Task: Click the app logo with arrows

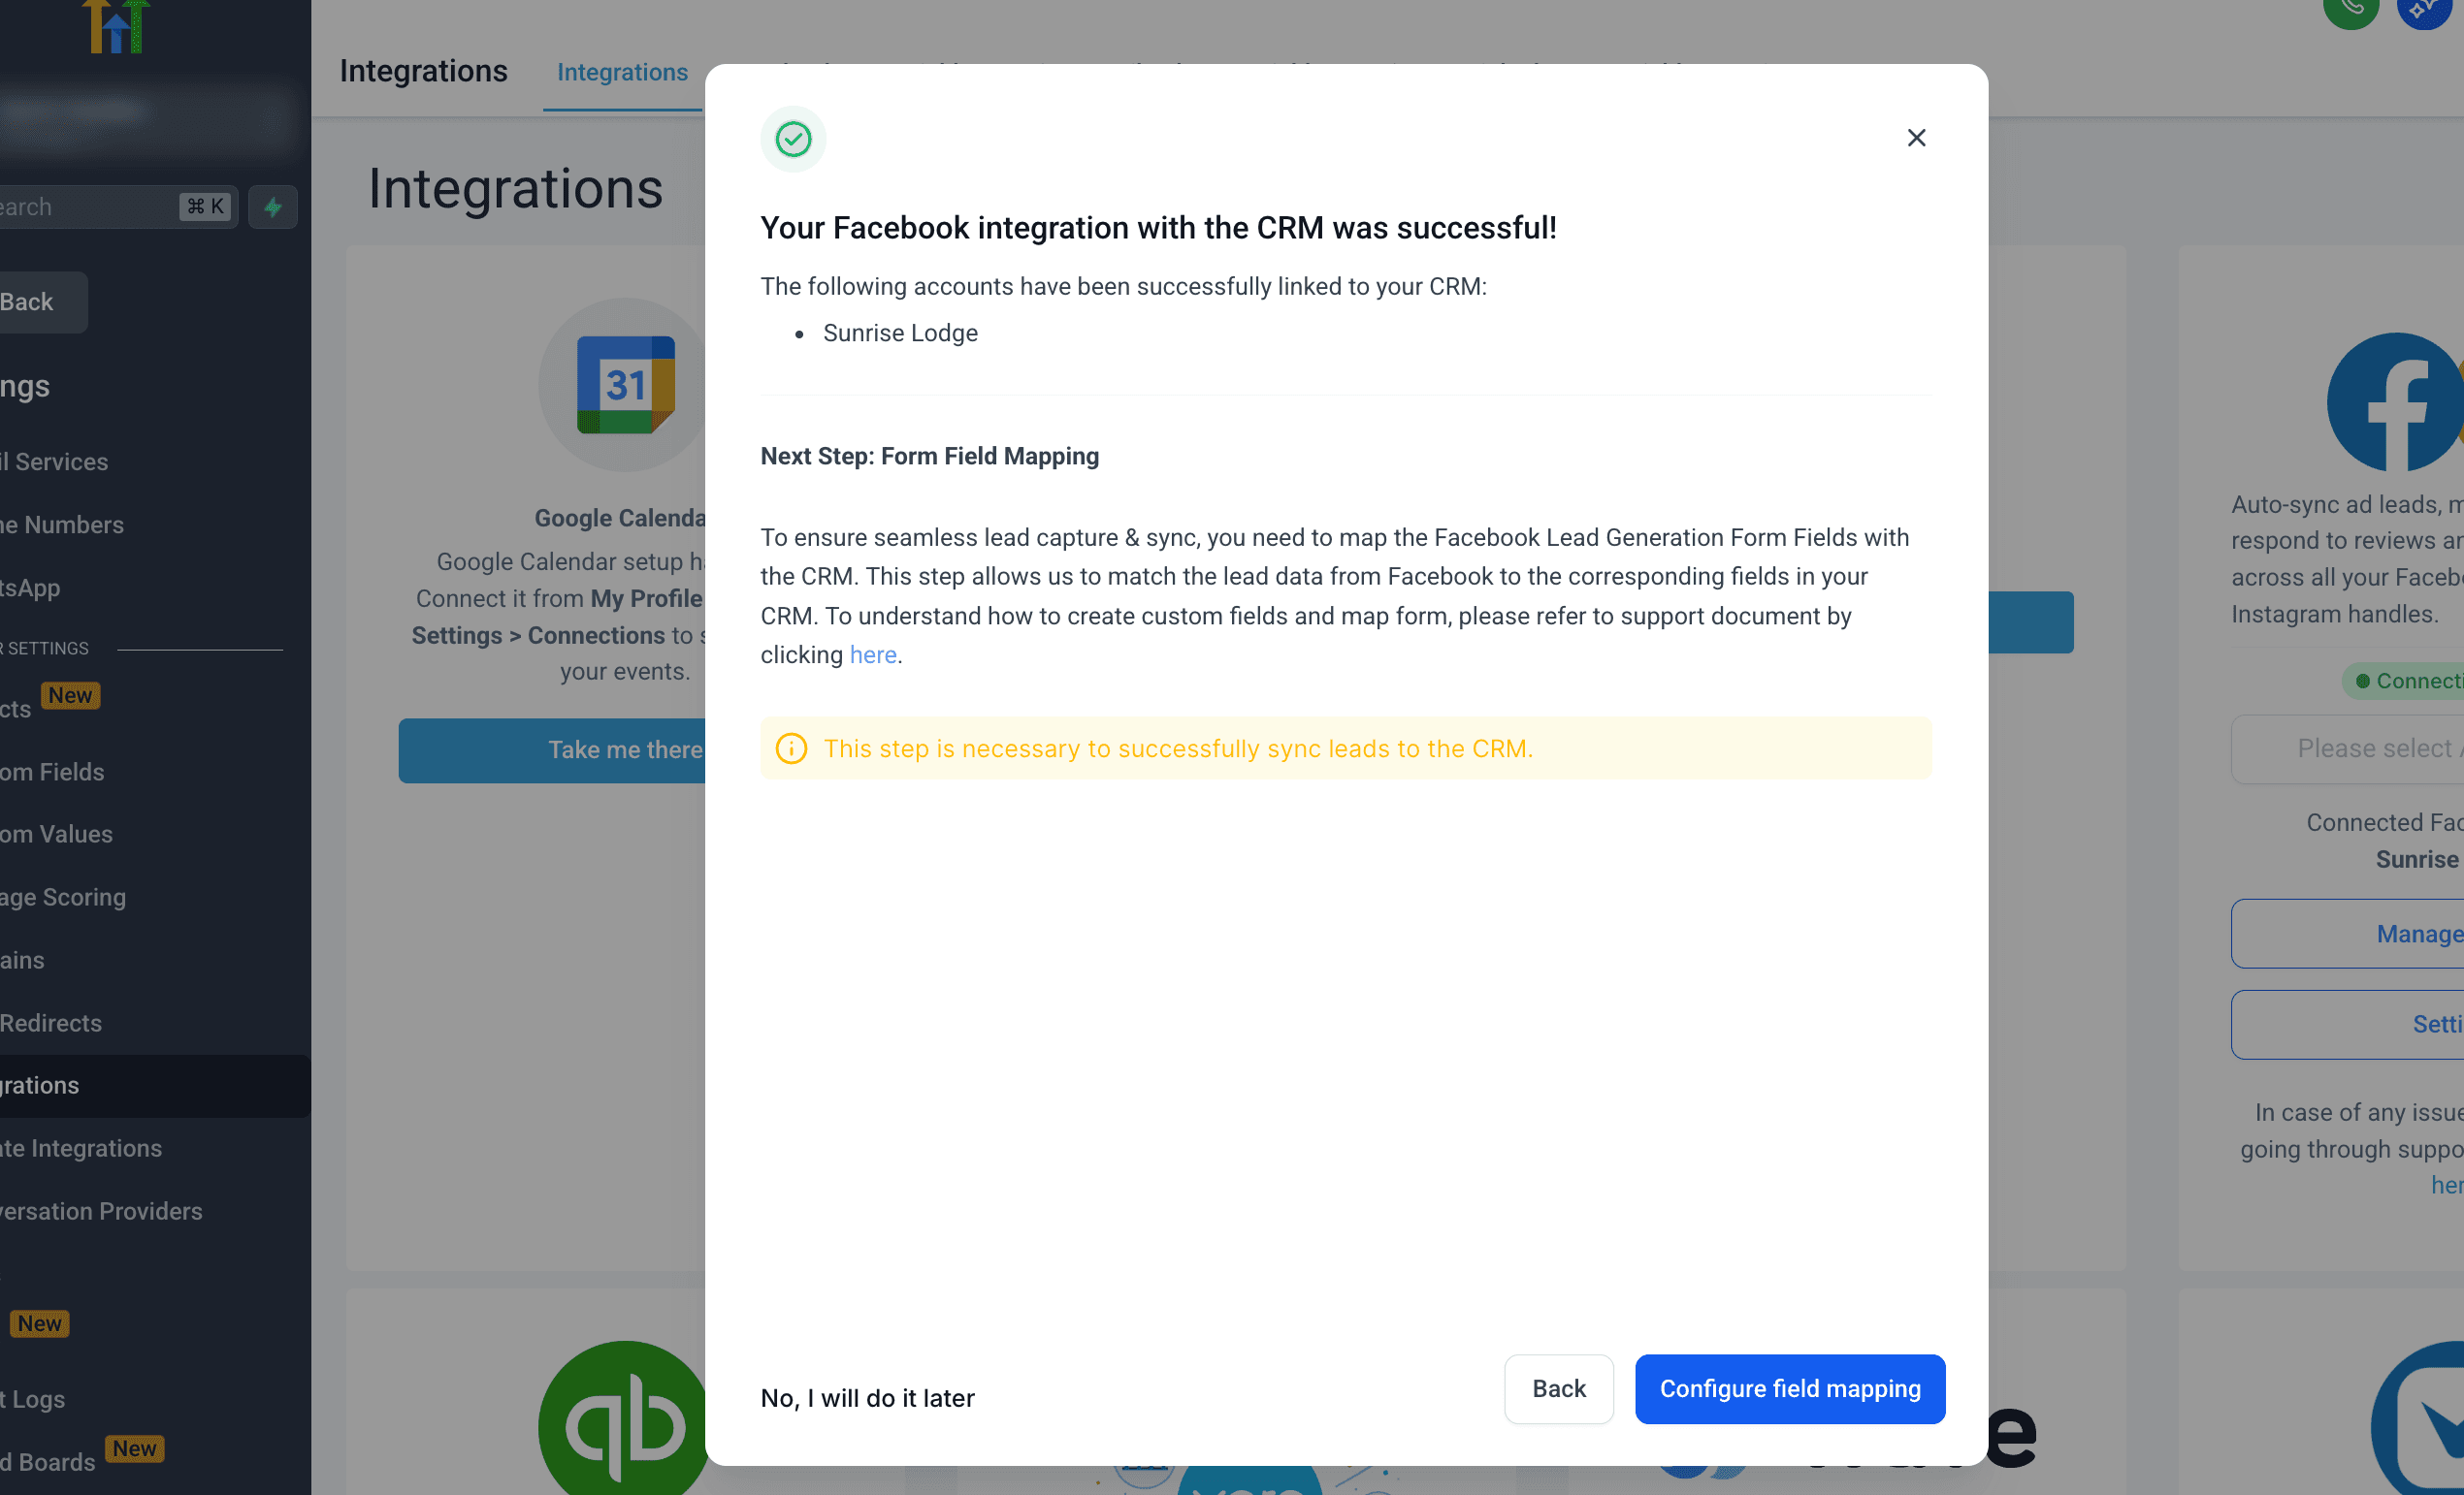Action: point(116,26)
